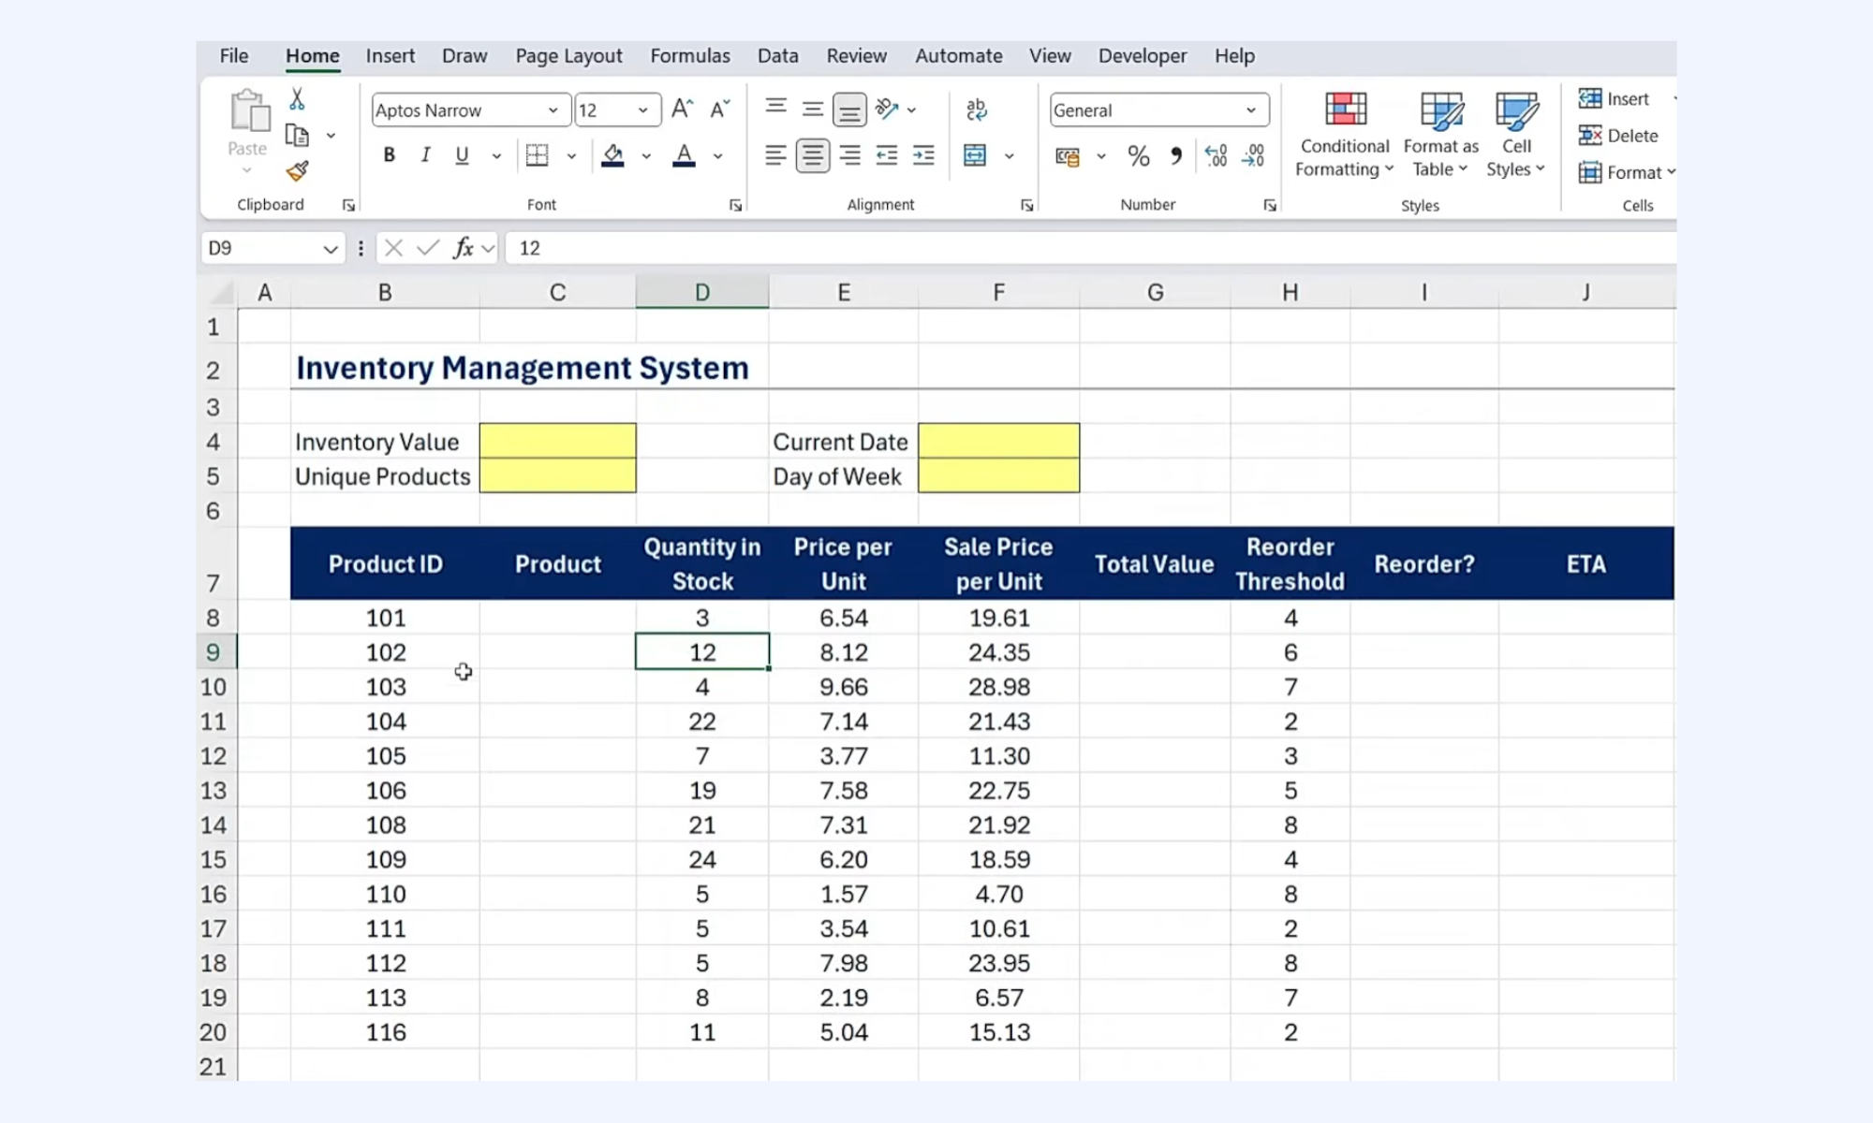Toggle Underline formatting
1873x1123 pixels.
(462, 155)
